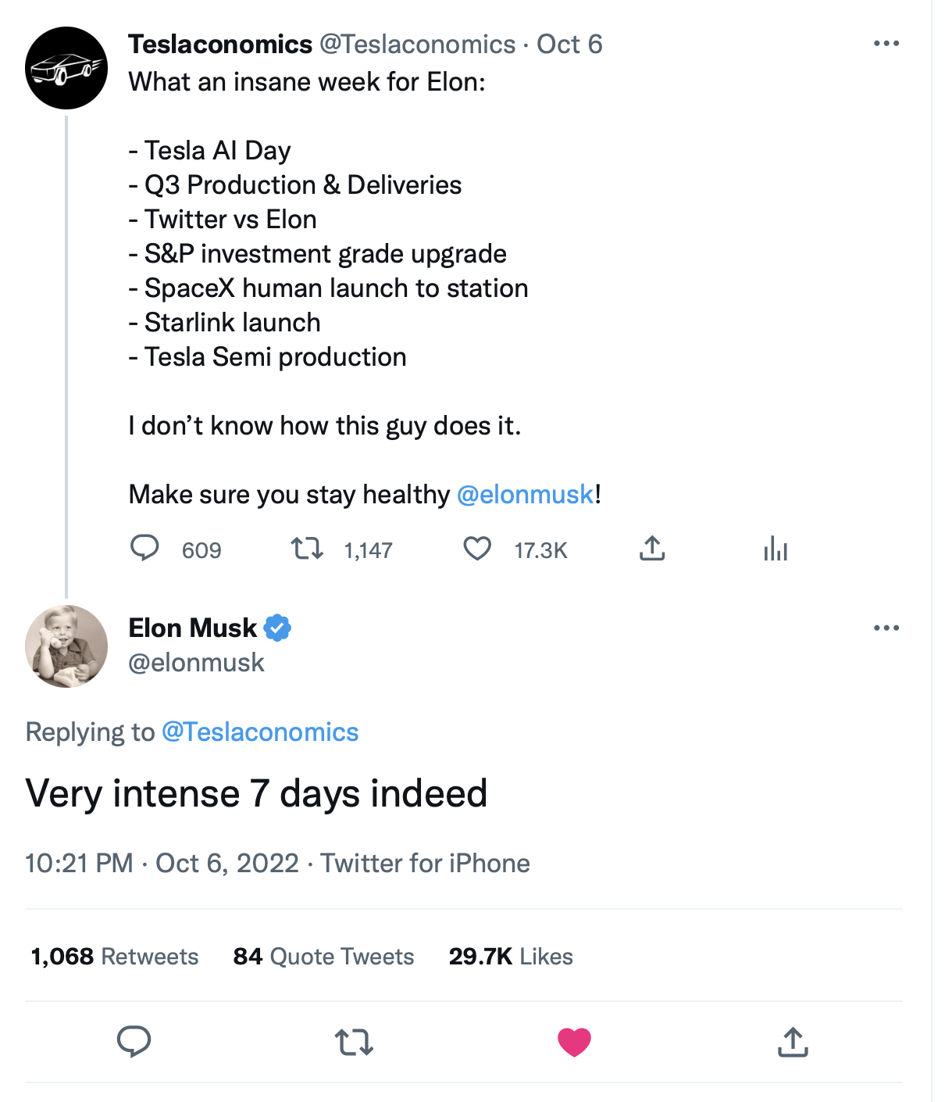Like the Teslaconomics tweet

[x=477, y=549]
